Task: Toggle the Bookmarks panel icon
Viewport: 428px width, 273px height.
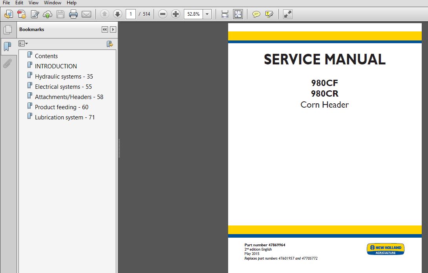Action: [7, 46]
